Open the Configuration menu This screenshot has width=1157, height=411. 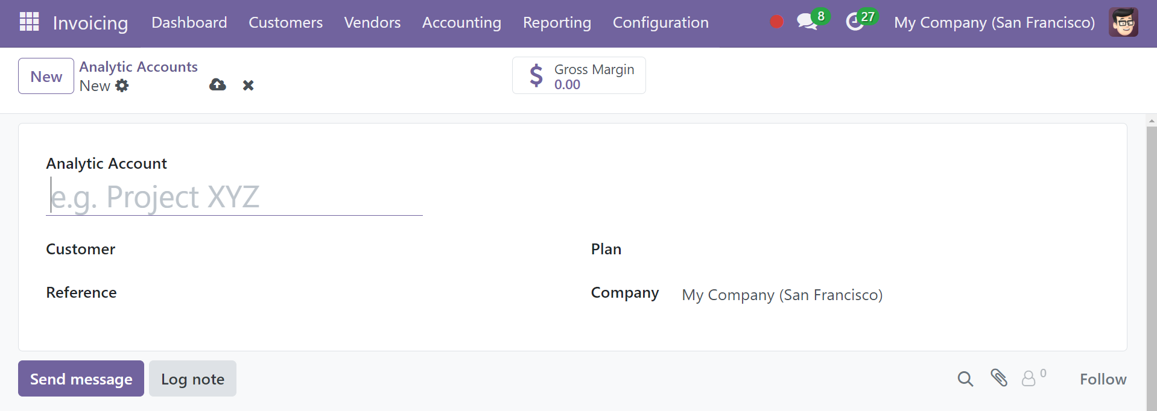[661, 22]
